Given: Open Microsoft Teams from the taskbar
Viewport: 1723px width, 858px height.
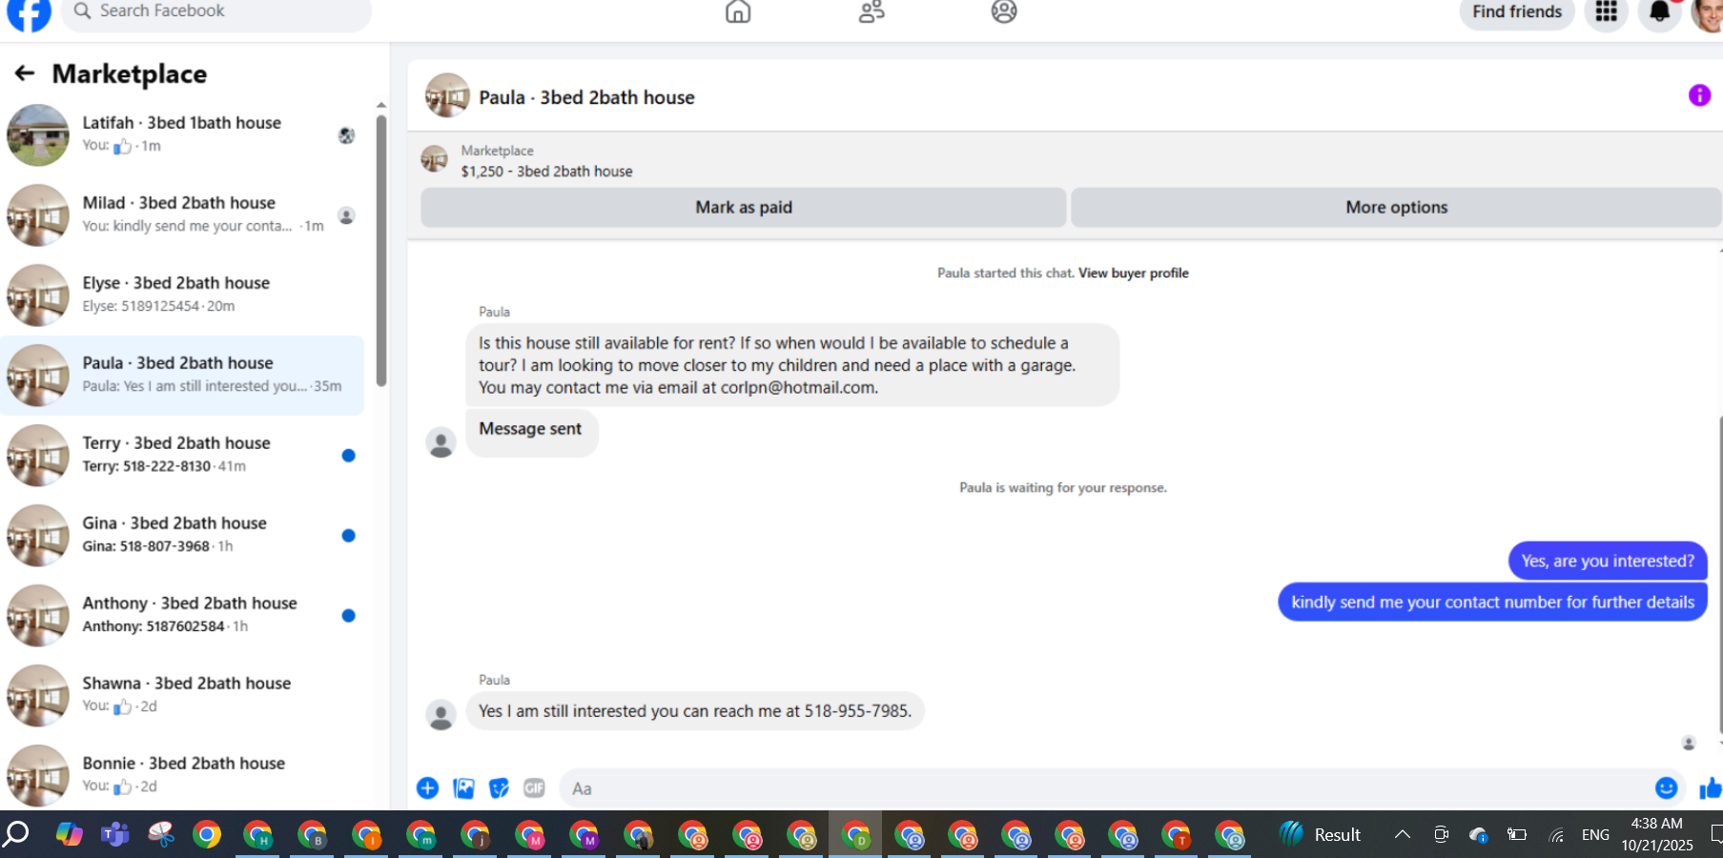Looking at the screenshot, I should [x=115, y=834].
